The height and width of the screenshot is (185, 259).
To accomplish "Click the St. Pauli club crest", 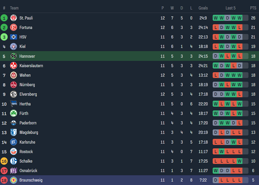I will pos(14,18).
